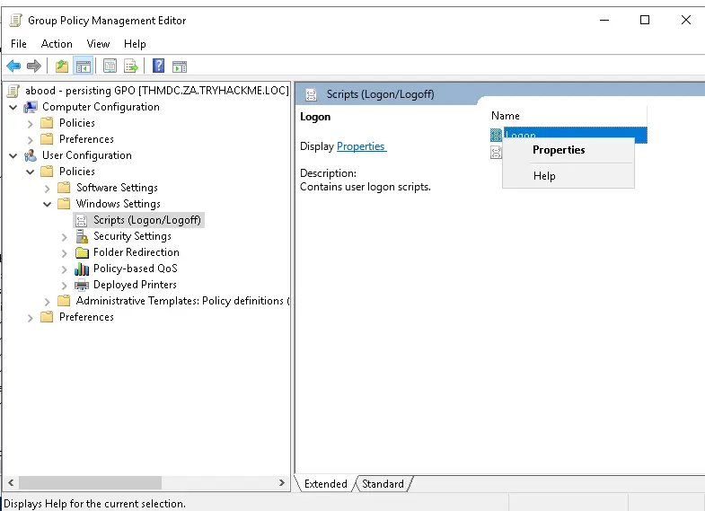Expand the Policy-based QoS node

pyautogui.click(x=65, y=269)
